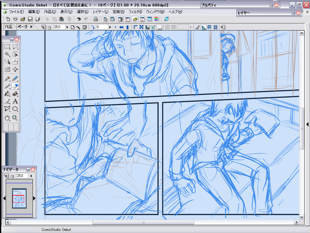
Task: Open the 編集(E) menu
Action: (34, 12)
